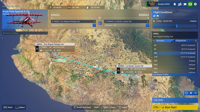Click the weather cloud icon in Flight Conditions
The width and height of the screenshot is (200, 112).
[x=158, y=16]
